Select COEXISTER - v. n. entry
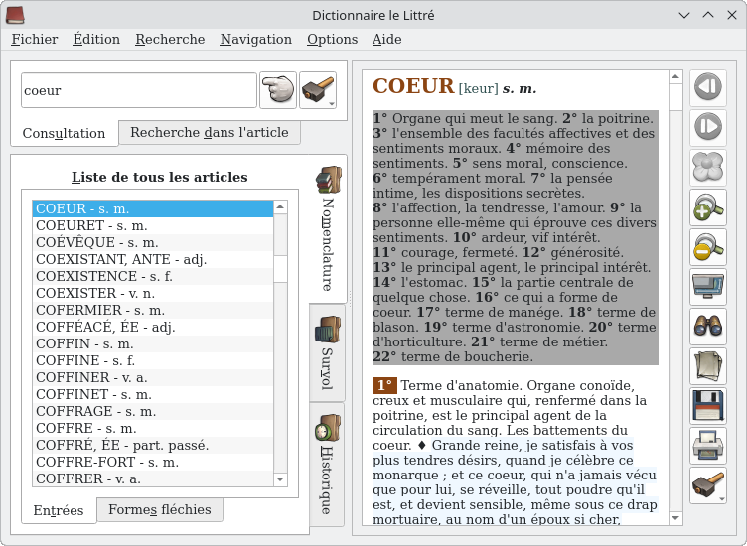This screenshot has height=546, width=747. pyautogui.click(x=153, y=293)
